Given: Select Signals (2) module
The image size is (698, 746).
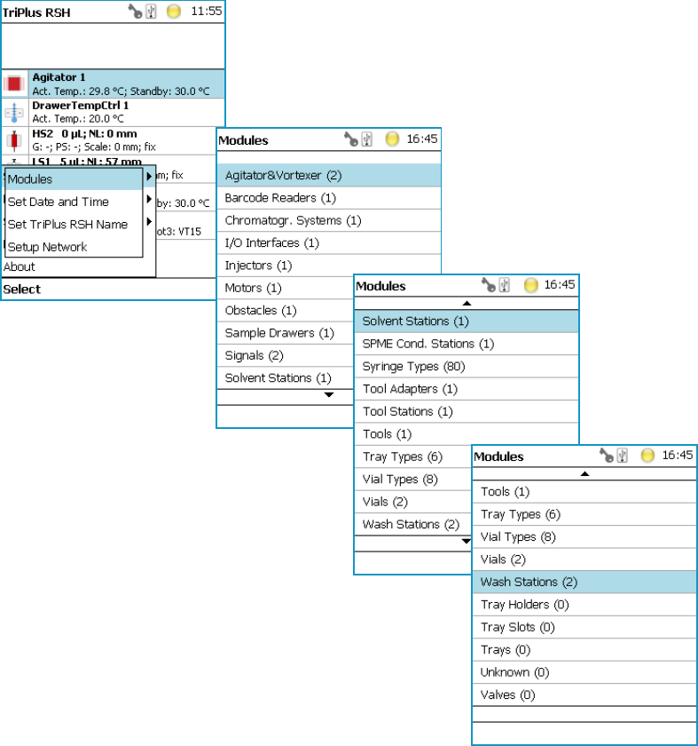Looking at the screenshot, I should point(285,355).
